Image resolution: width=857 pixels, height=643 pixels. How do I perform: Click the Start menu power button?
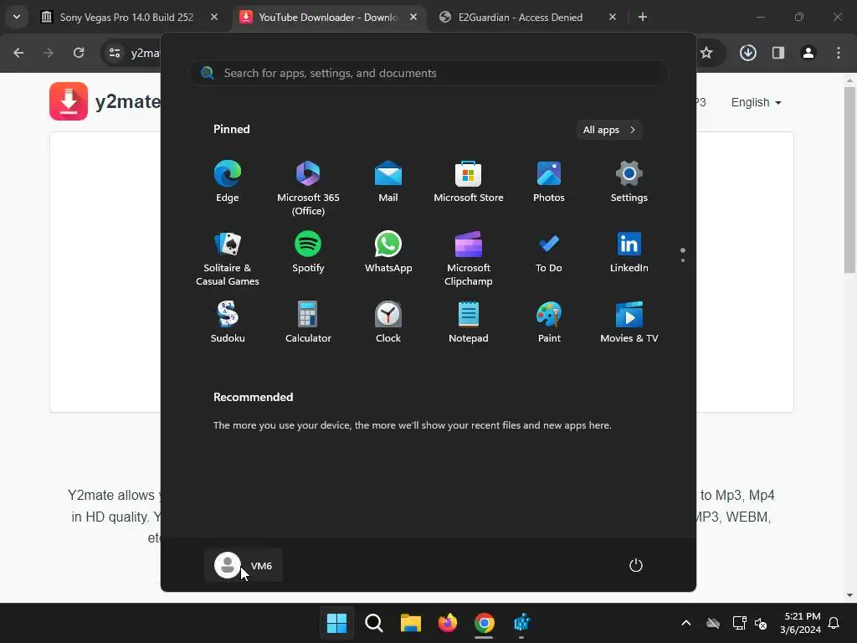tap(636, 565)
